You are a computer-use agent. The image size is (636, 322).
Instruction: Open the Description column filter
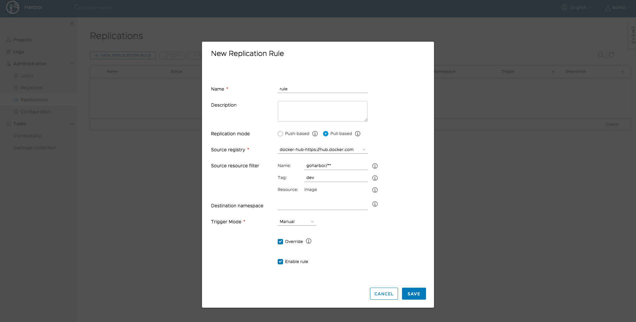tap(622, 72)
